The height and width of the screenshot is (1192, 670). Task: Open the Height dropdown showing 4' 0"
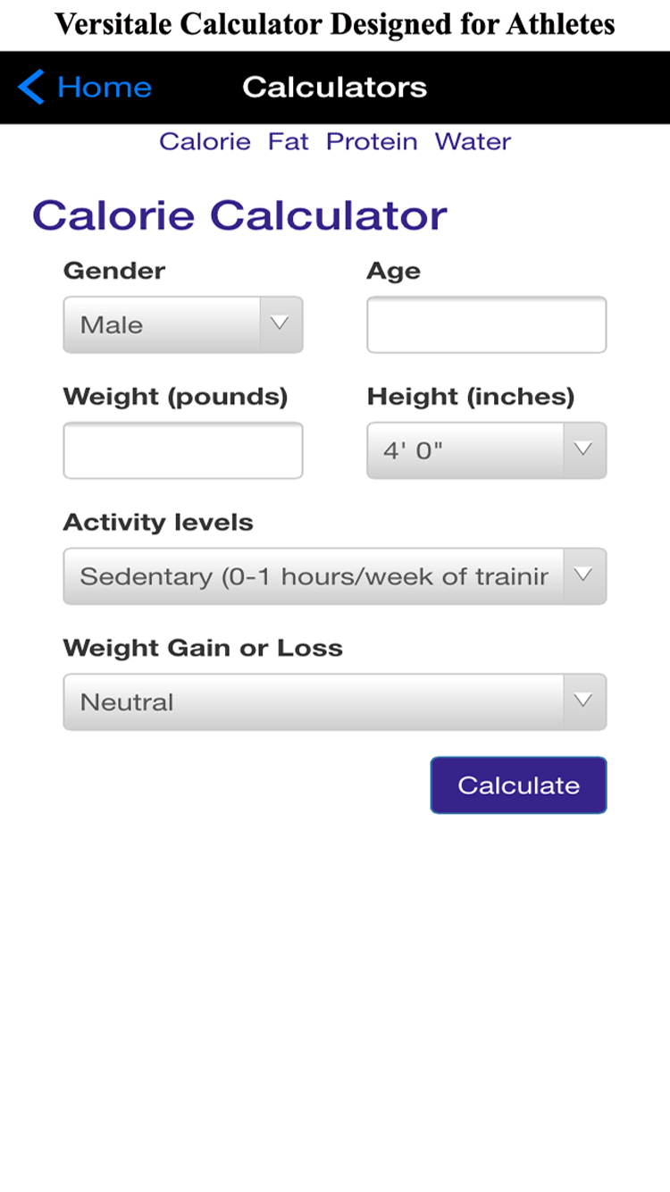coord(466,450)
